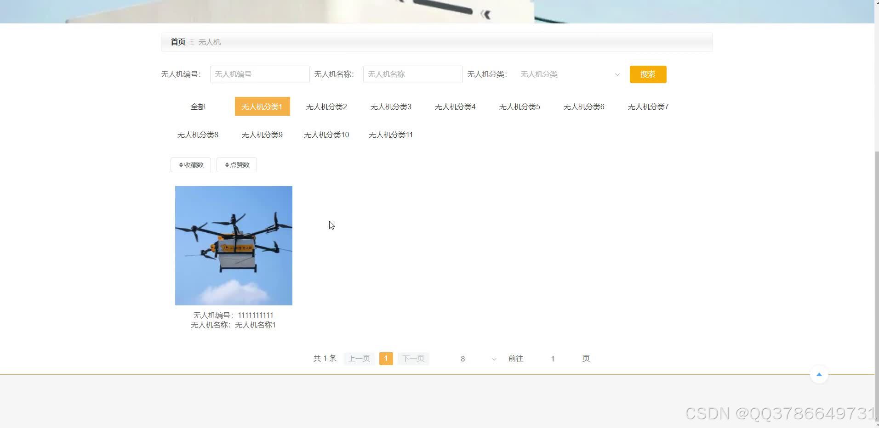Image resolution: width=879 pixels, height=428 pixels.
Task: Click the text 无人机名称：无人机名称1
Action: [x=234, y=325]
